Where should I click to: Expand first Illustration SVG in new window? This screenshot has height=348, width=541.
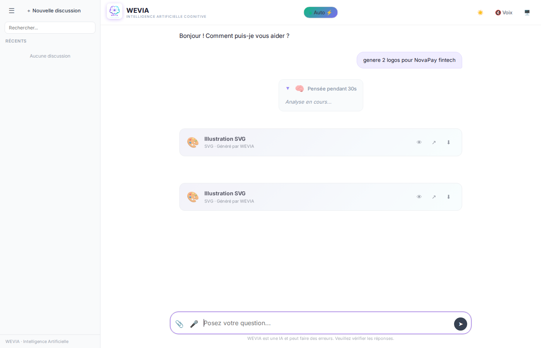(434, 142)
